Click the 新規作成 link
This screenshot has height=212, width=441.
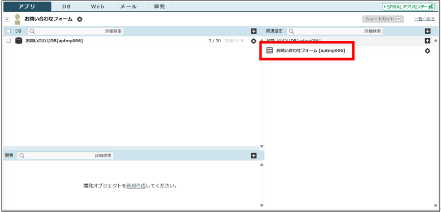pyautogui.click(x=136, y=186)
